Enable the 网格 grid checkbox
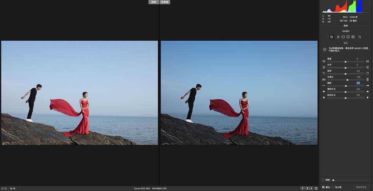373x191 pixels. click(323, 180)
